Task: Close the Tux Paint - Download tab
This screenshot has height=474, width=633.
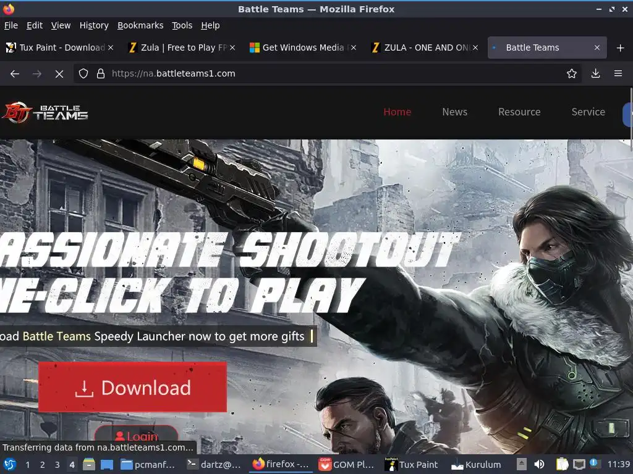Action: click(x=111, y=48)
